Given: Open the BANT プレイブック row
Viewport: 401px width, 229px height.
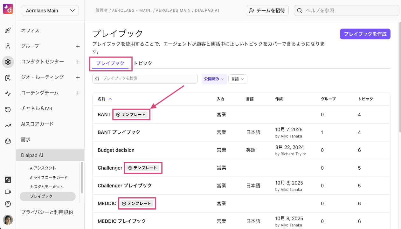Looking at the screenshot, I should 241,132.
